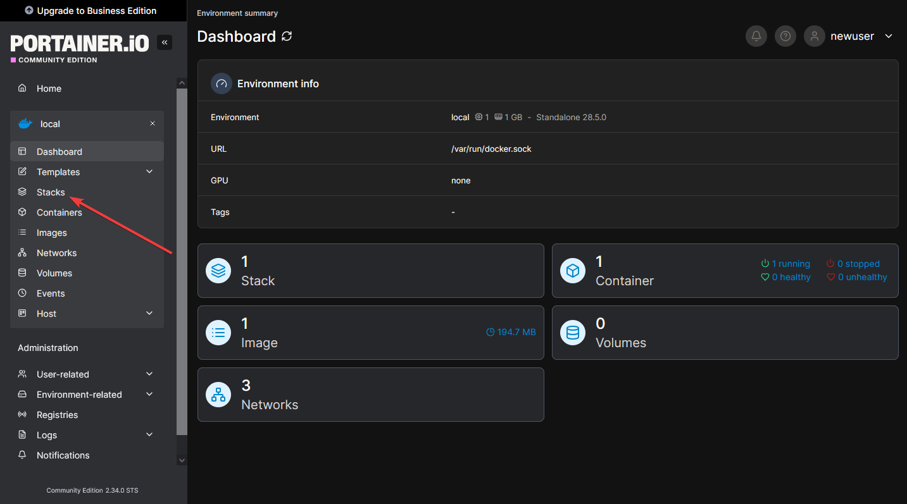Click the Container tile cube icon

[573, 271]
